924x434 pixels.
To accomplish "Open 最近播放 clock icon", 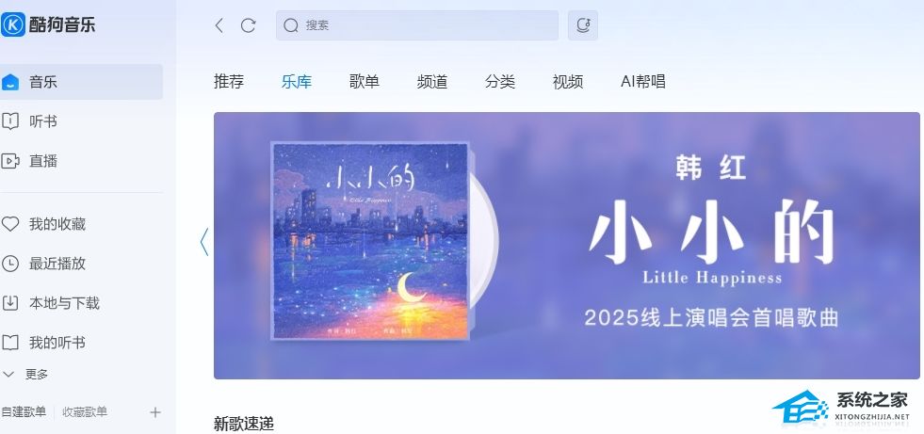I will click(10, 264).
